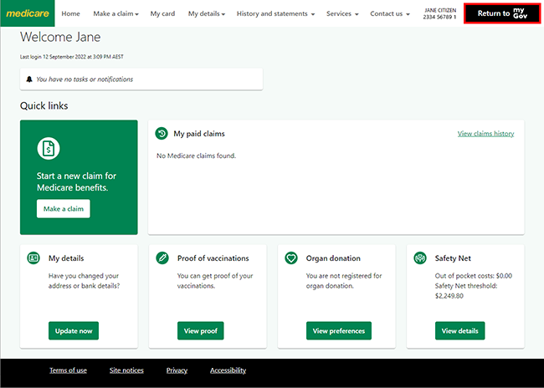Open the My details dropdown menu
Screen dimensions: 544x388
(x=206, y=14)
